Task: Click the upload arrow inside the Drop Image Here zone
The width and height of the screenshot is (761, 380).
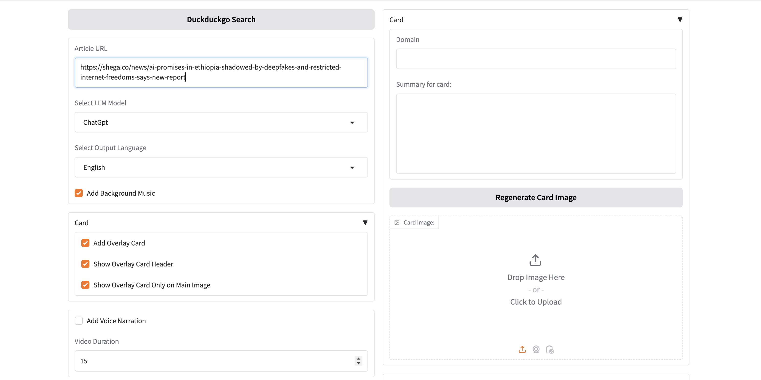Action: 536,260
